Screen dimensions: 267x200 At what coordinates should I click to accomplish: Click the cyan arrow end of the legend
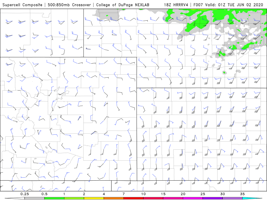tap(252, 198)
